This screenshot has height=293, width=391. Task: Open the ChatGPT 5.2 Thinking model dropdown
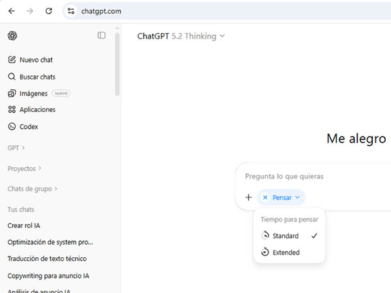[181, 36]
